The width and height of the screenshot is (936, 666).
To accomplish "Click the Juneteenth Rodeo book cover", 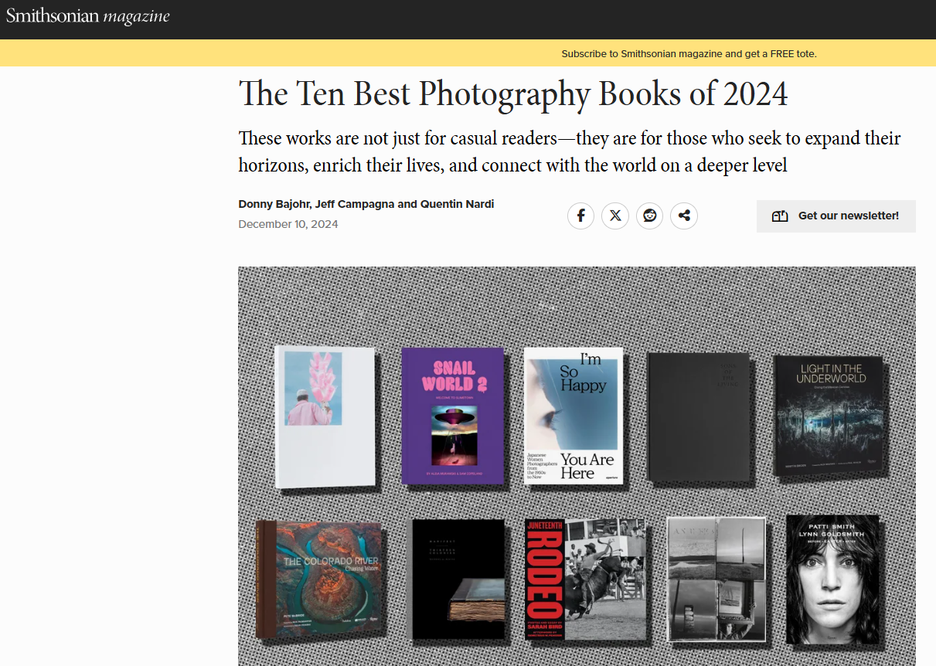I will [x=585, y=579].
